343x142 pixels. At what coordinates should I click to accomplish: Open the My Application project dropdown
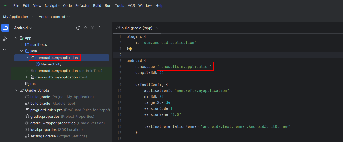pyautogui.click(x=18, y=17)
